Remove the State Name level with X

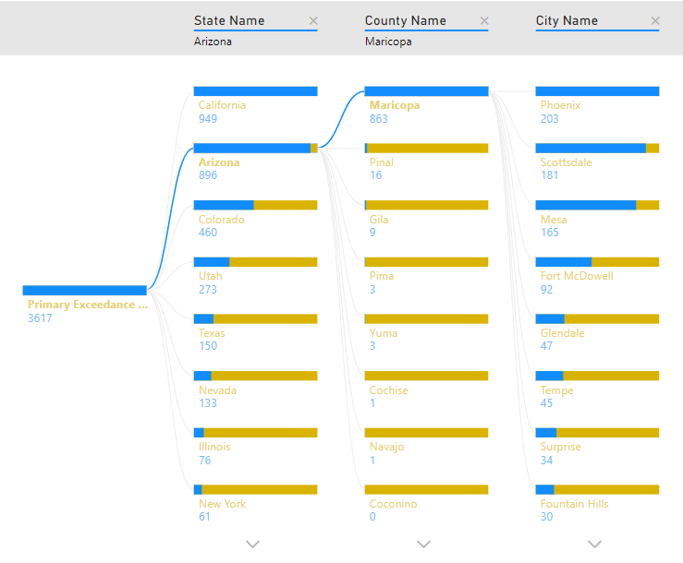312,21
